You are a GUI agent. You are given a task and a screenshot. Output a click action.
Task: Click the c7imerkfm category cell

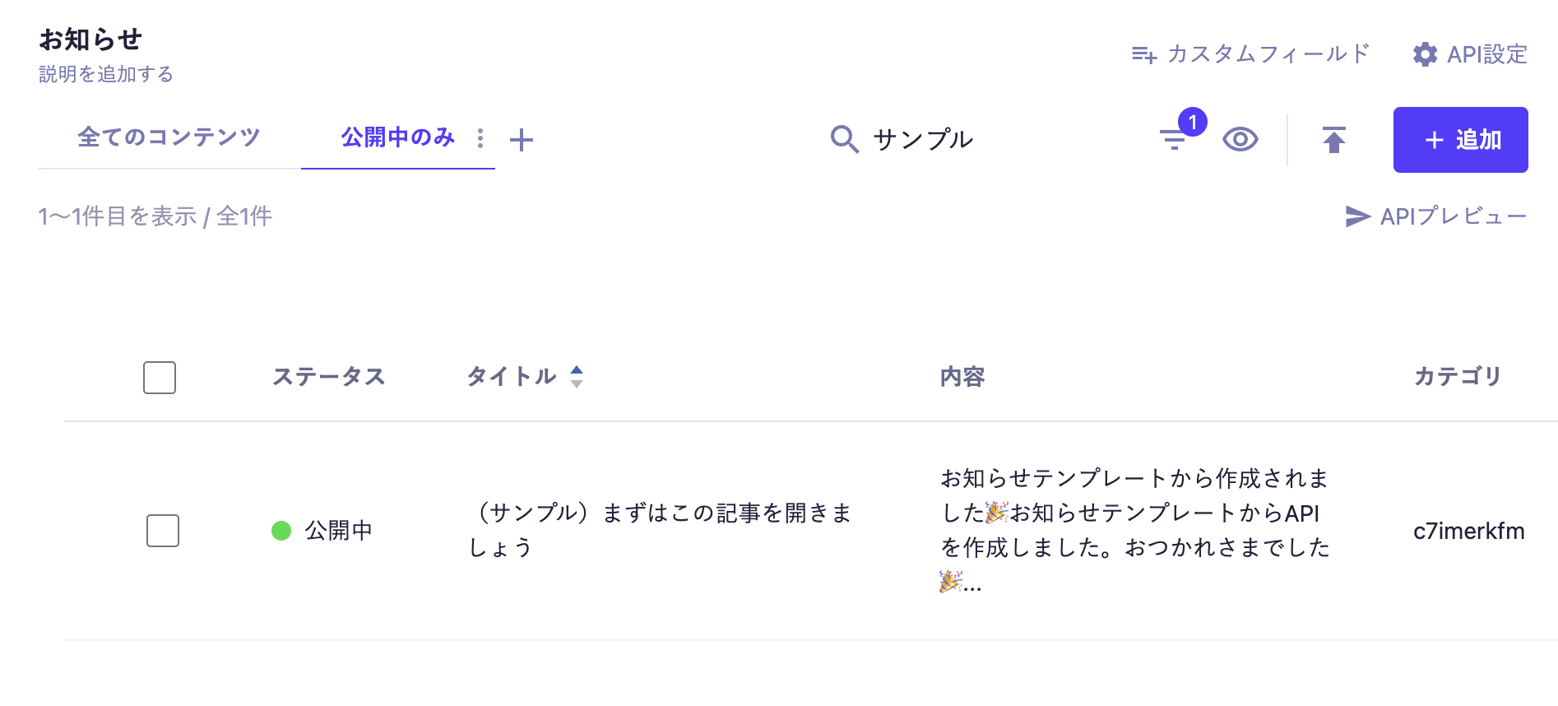point(1468,531)
